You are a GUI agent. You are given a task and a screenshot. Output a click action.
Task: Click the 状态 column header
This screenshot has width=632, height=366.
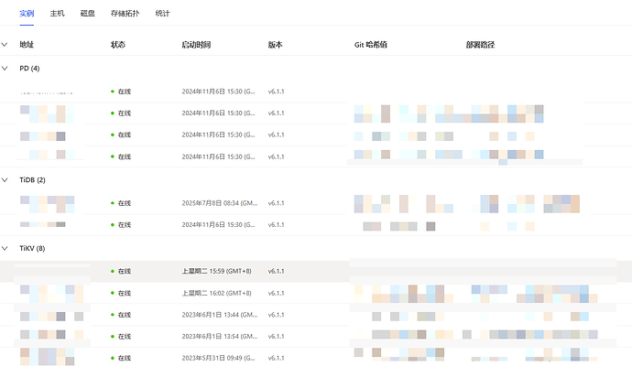pyautogui.click(x=118, y=45)
